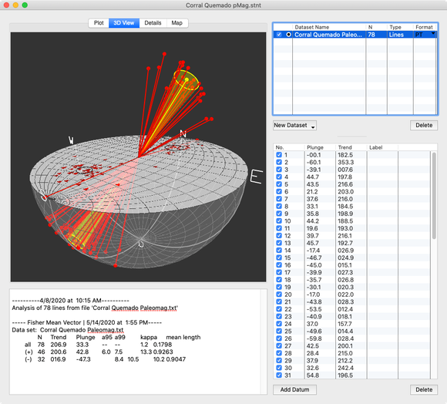Click Delete button below the dataset table
The width and height of the screenshot is (447, 404).
click(424, 126)
